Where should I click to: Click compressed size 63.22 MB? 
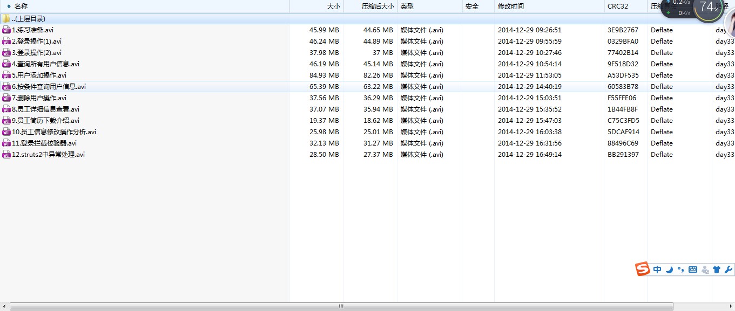click(378, 87)
